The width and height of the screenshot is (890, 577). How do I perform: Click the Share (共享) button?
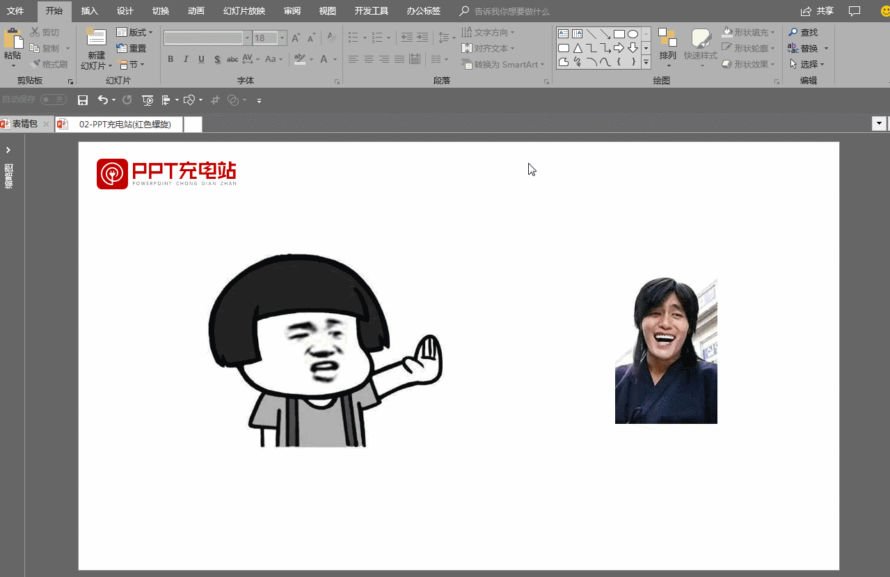point(818,11)
